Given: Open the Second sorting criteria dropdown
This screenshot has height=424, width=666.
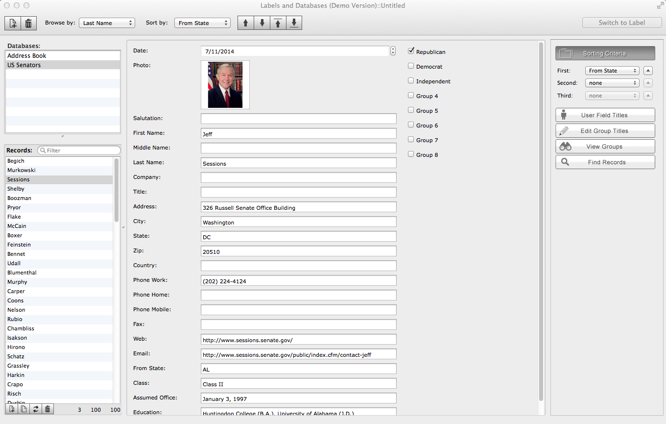Looking at the screenshot, I should [612, 83].
